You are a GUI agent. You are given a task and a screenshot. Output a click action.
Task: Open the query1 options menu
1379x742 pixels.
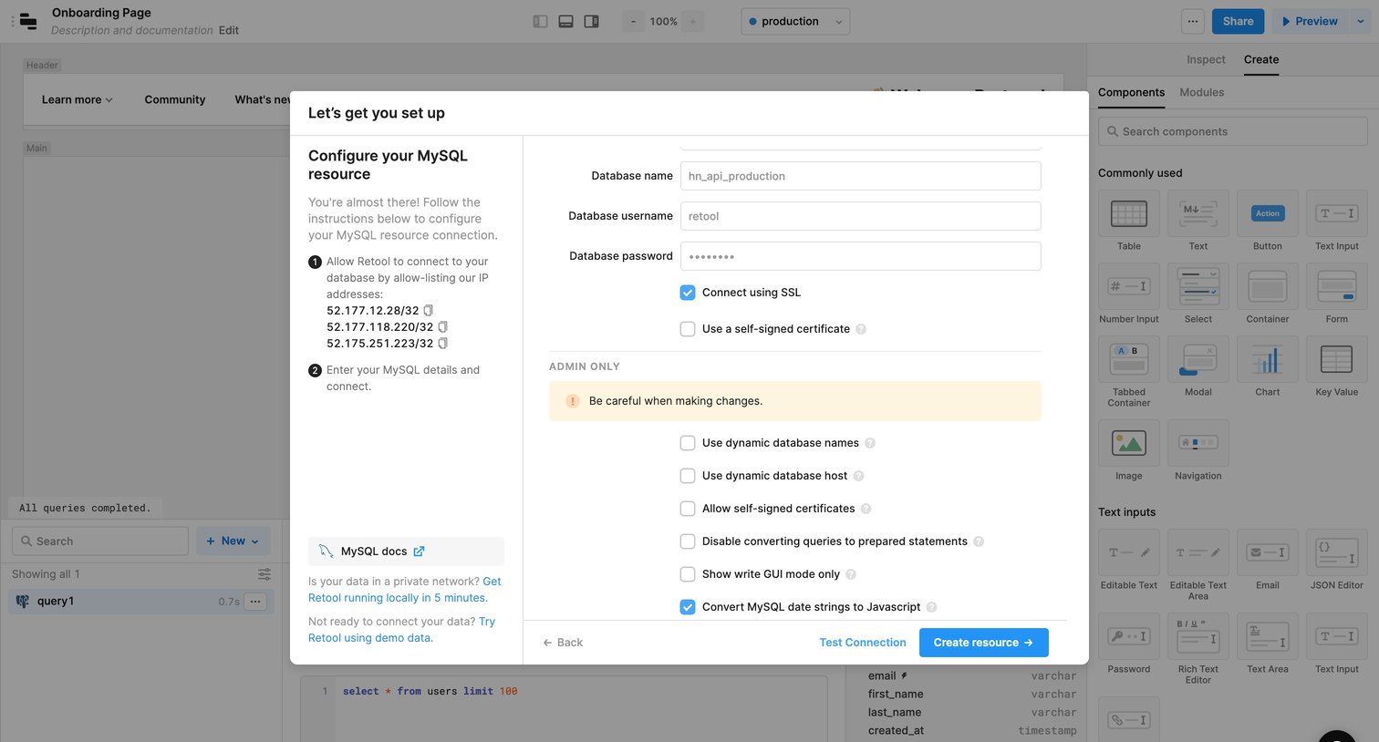pyautogui.click(x=255, y=602)
